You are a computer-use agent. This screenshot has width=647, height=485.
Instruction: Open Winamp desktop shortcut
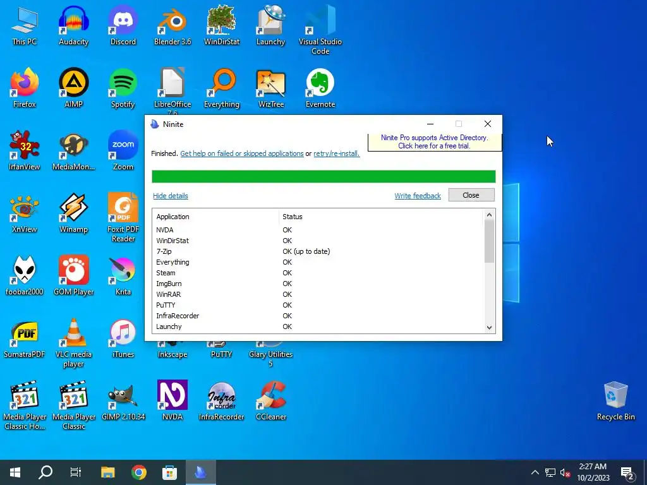point(73,213)
